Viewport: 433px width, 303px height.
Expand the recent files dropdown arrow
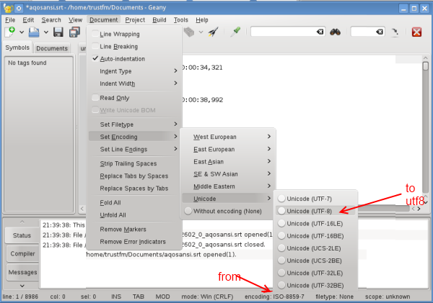46,32
